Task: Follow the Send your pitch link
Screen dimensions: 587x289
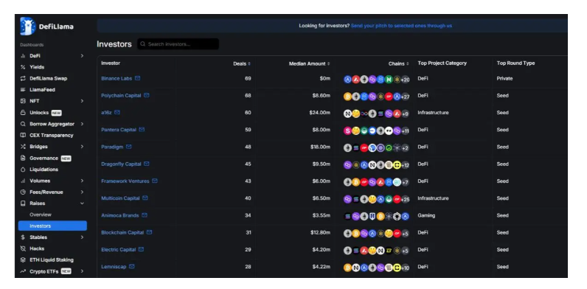Action: pyautogui.click(x=401, y=26)
